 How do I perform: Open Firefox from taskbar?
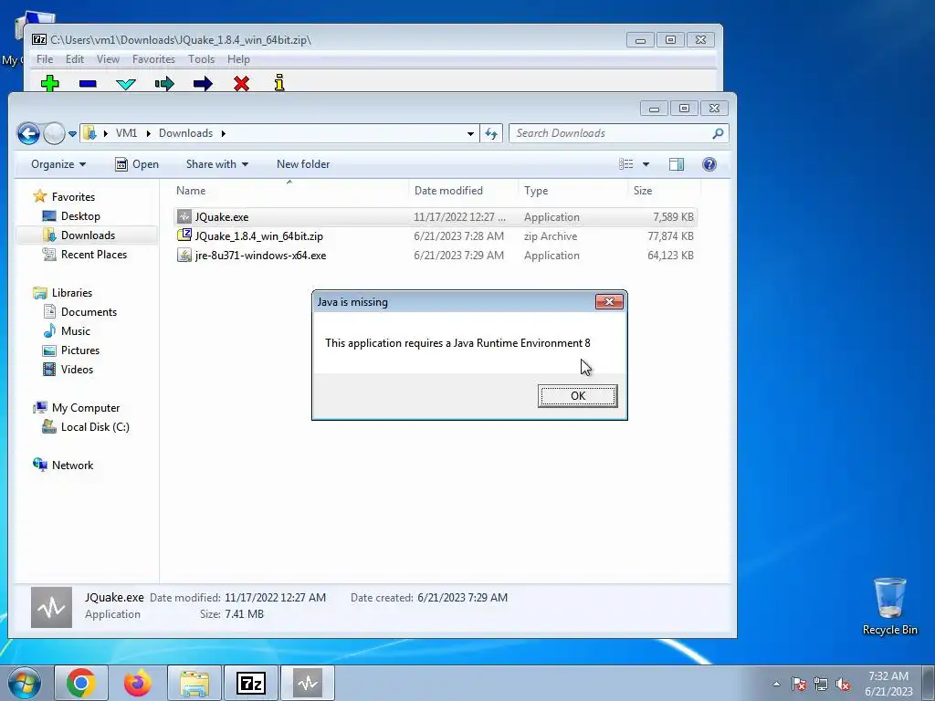[138, 683]
